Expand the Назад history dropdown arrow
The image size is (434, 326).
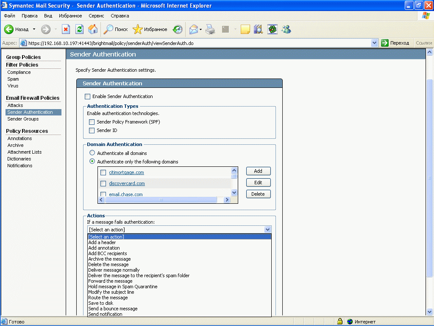coord(34,29)
